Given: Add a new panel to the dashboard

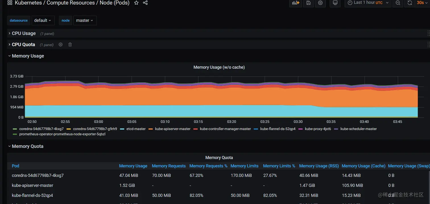Looking at the screenshot, I should (x=295, y=3).
